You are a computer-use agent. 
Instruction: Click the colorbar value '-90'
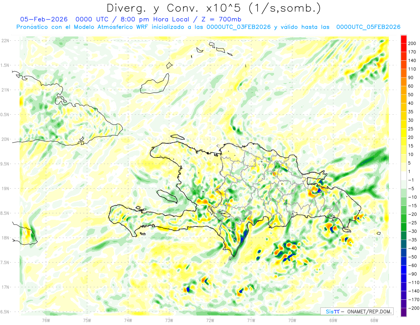(x=412, y=274)
